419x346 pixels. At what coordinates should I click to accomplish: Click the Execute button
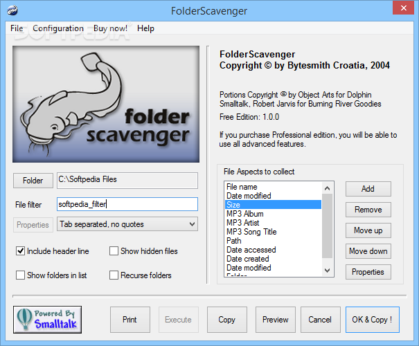coord(179,320)
